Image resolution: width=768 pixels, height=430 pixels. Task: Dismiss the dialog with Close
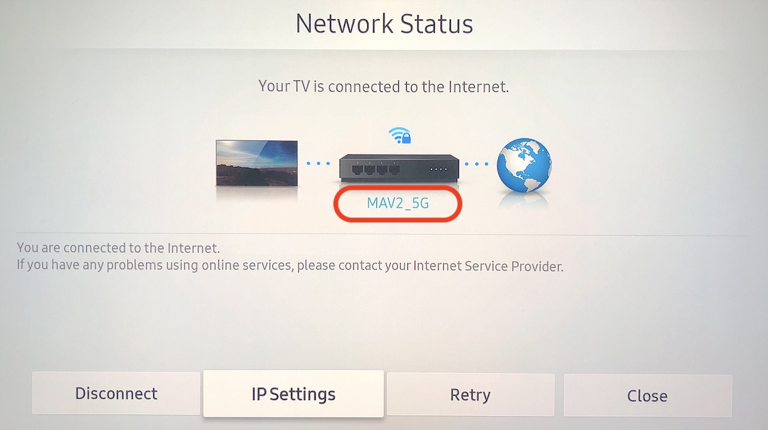click(x=647, y=396)
